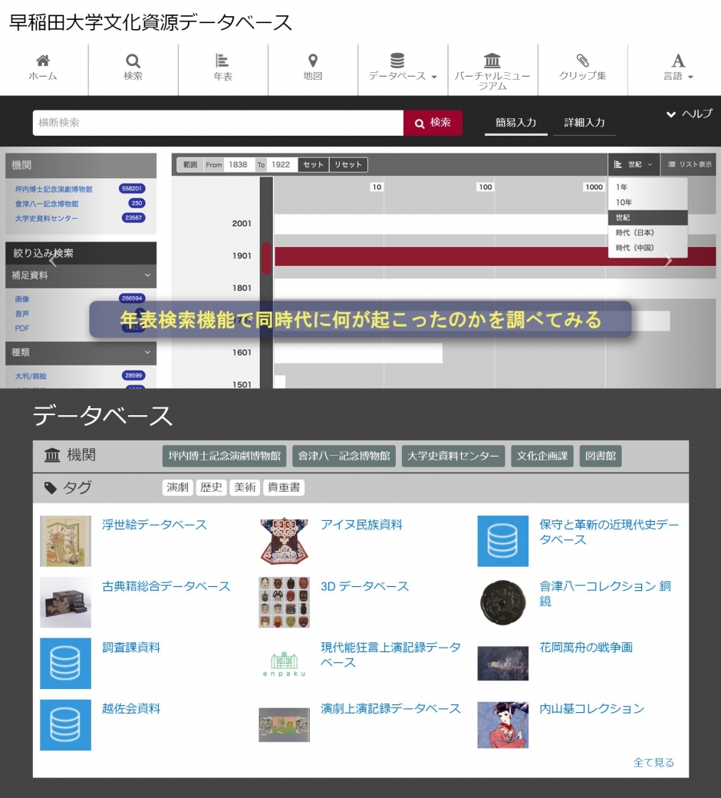Open the Virtual Museum building icon

[x=492, y=61]
